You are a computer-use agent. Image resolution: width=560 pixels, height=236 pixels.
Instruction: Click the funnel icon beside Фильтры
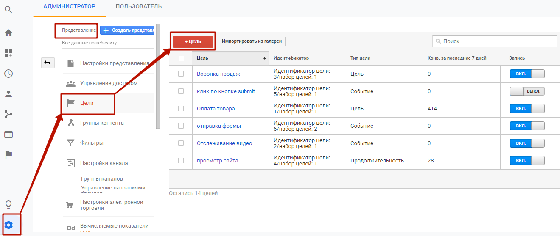click(x=71, y=143)
